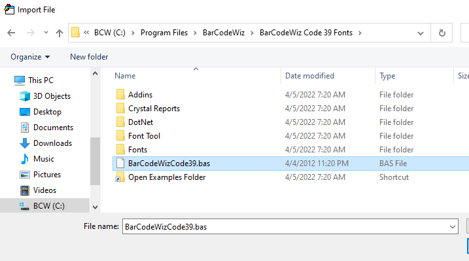Viewport: 469px width, 261px height.
Task: Select the DotNet folder
Action: point(141,122)
